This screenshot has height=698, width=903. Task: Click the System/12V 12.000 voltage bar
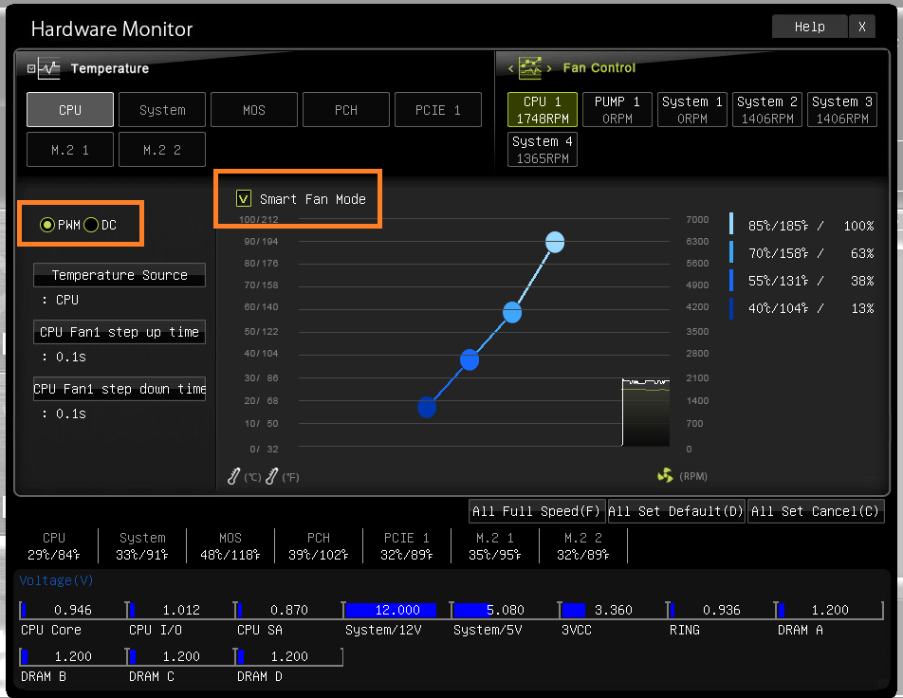[x=397, y=610]
